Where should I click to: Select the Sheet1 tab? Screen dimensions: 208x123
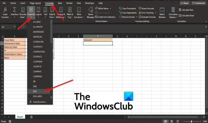coord(20,117)
